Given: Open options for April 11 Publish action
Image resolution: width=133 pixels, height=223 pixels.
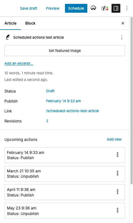Looking at the screenshot, I should coord(117,192).
